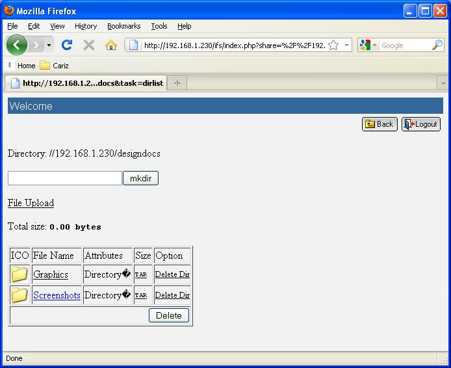Open the History menu
This screenshot has width=451, height=368.
86,26
